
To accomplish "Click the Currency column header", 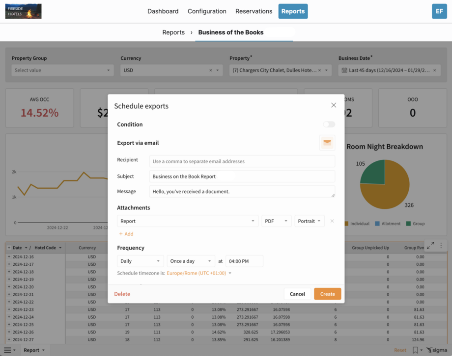I will (87, 248).
